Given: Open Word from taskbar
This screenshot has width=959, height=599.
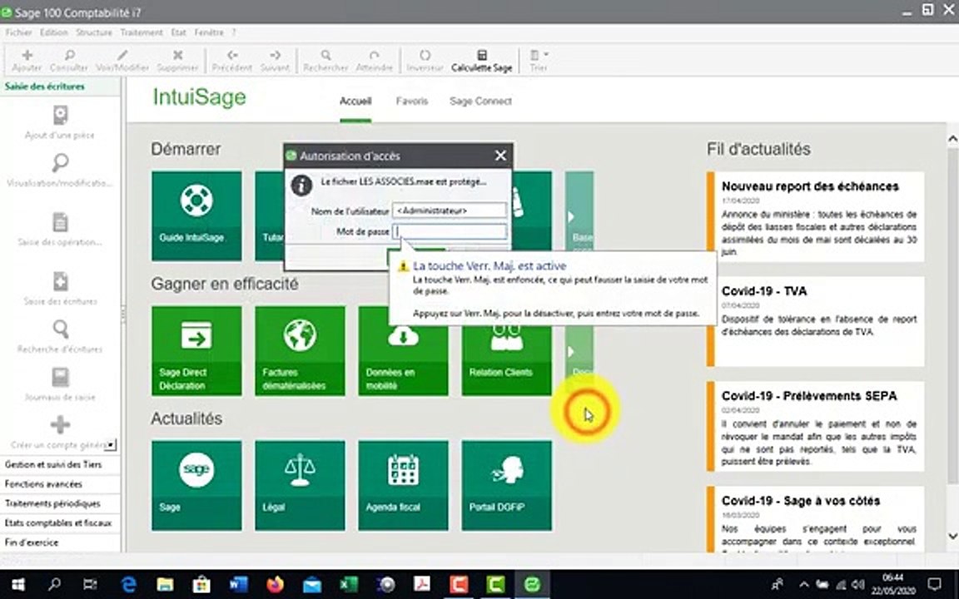Looking at the screenshot, I should [x=239, y=584].
